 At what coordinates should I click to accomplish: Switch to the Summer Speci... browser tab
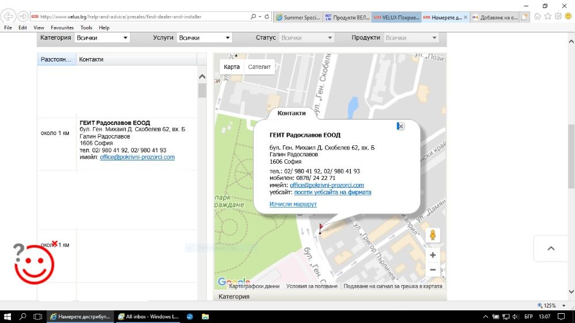pos(298,17)
